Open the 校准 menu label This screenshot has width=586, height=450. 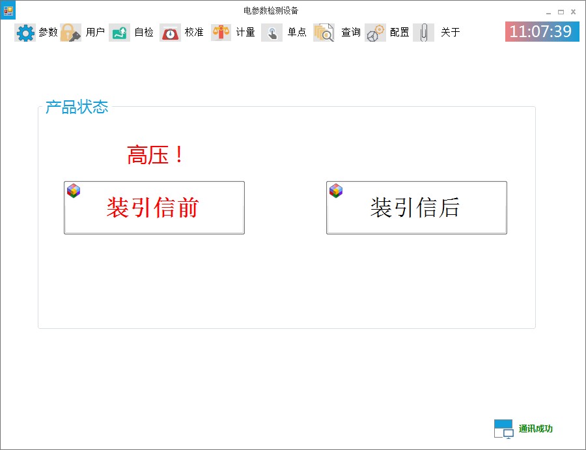194,32
